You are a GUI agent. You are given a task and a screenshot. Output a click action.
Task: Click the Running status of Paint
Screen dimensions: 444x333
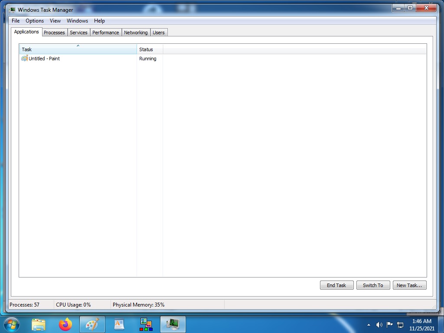[147, 59]
